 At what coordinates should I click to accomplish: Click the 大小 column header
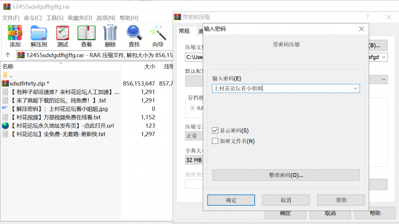point(139,67)
